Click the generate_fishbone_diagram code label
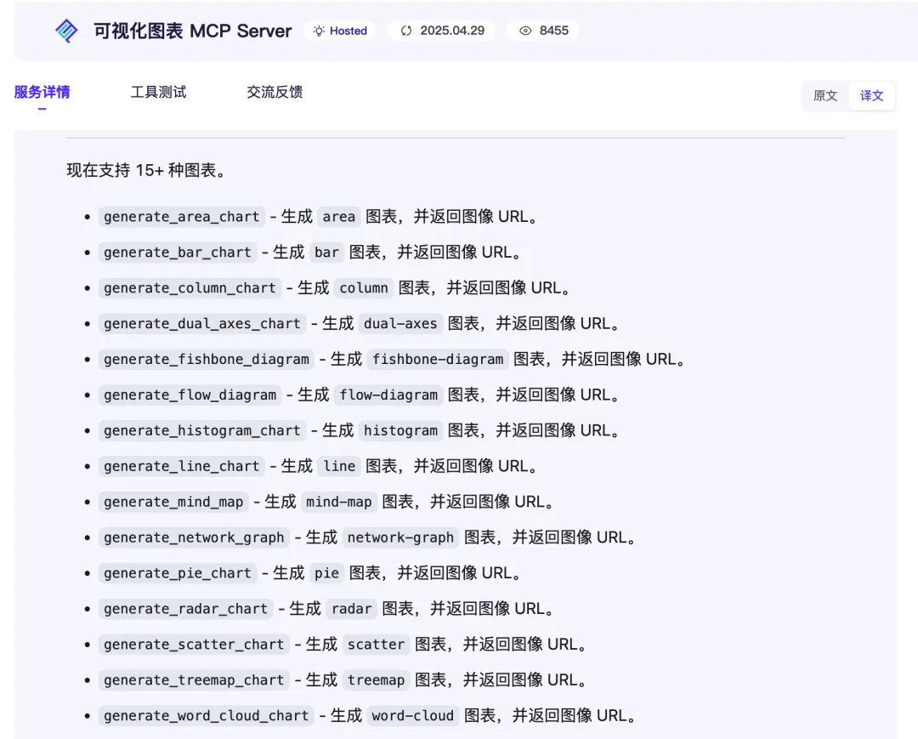Viewport: 918px width, 739px height. (206, 359)
